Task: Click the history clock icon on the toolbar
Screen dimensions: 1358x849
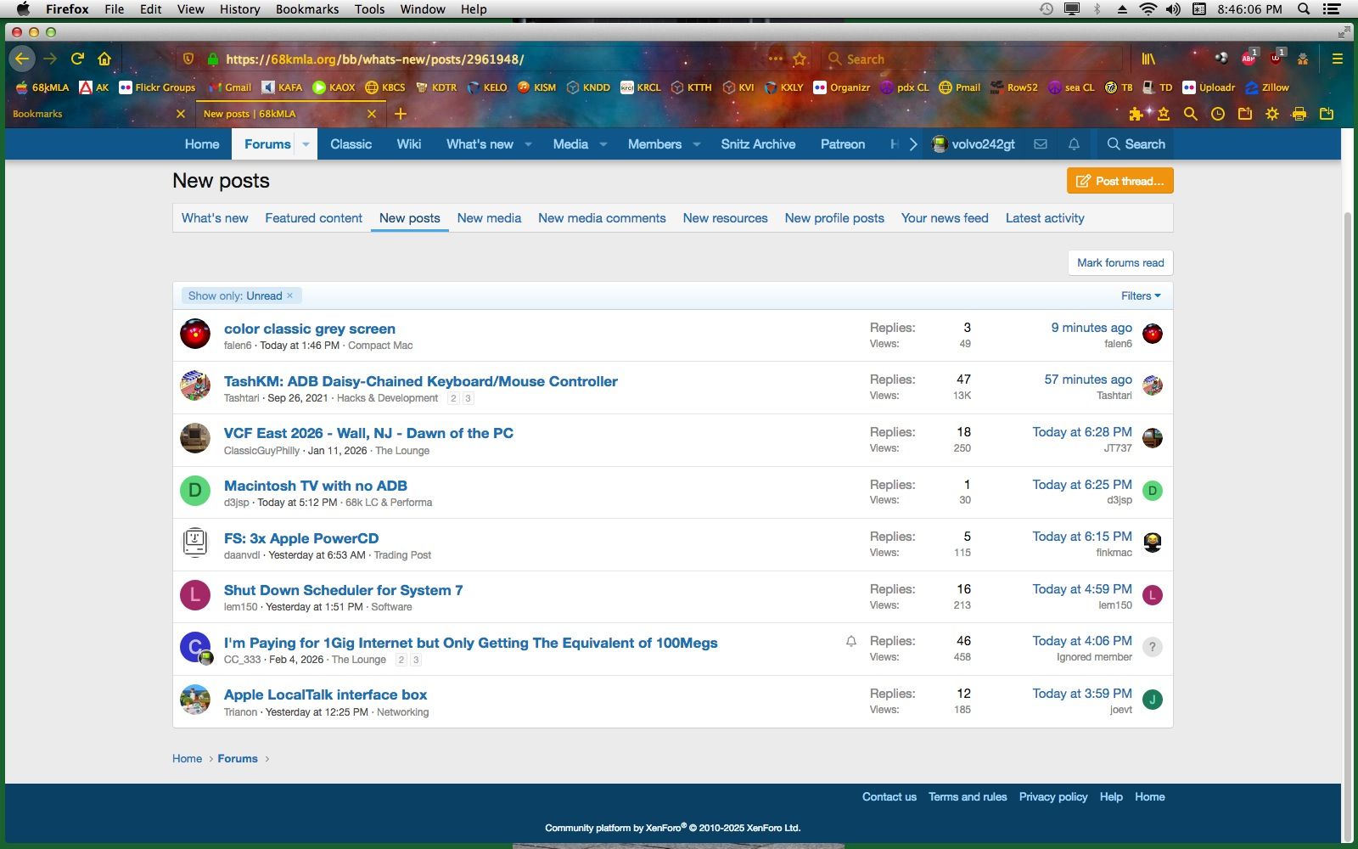Action: click(1220, 113)
